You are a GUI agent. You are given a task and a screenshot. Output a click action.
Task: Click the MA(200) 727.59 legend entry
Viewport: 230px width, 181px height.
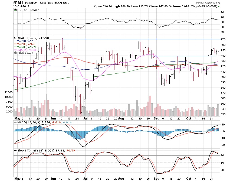click(x=25, y=47)
